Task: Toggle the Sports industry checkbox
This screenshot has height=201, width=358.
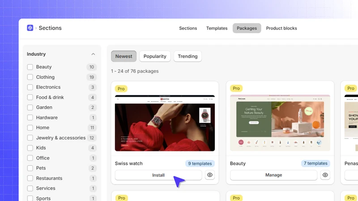Action: pyautogui.click(x=30, y=198)
